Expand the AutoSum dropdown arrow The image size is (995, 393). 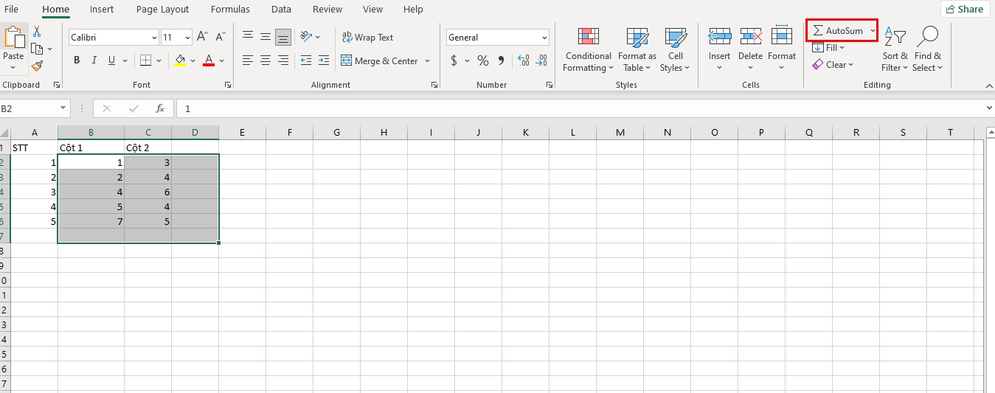(873, 30)
